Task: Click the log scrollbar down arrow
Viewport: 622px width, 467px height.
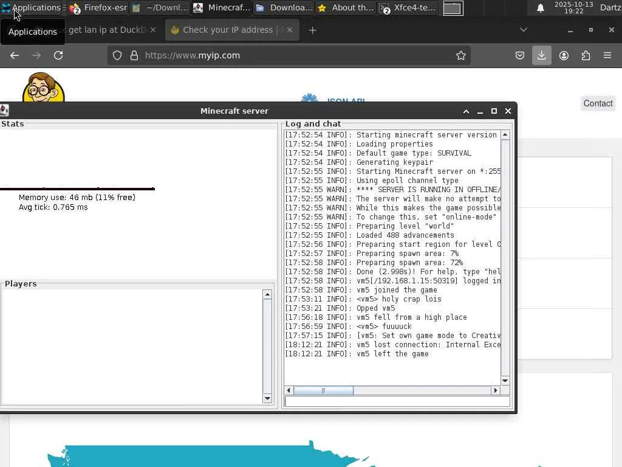Action: [x=505, y=381]
